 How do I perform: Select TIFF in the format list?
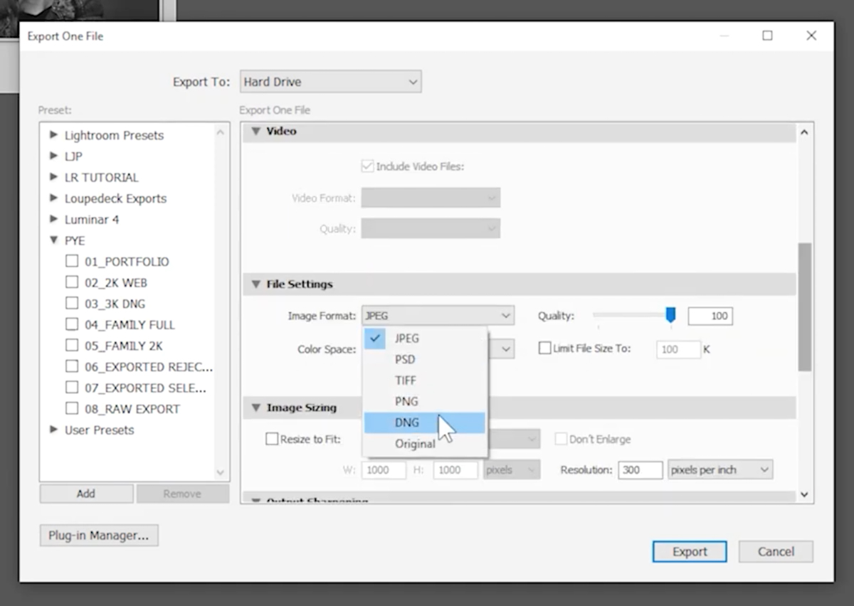click(x=425, y=381)
